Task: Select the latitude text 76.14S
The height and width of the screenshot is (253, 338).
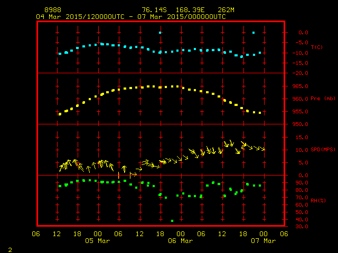Action: (154, 10)
